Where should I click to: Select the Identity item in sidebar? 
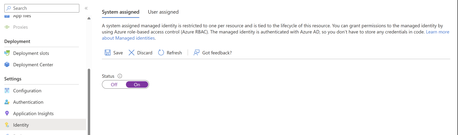21,125
